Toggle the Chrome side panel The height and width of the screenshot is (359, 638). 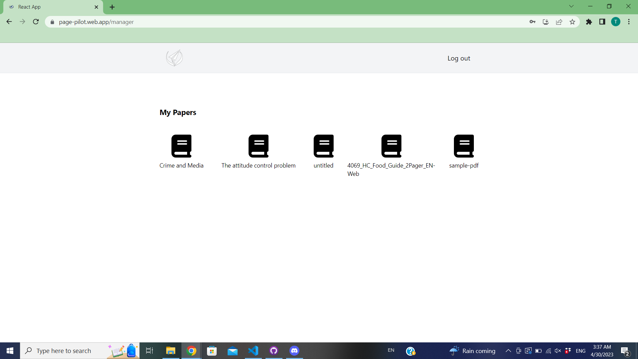tap(602, 22)
